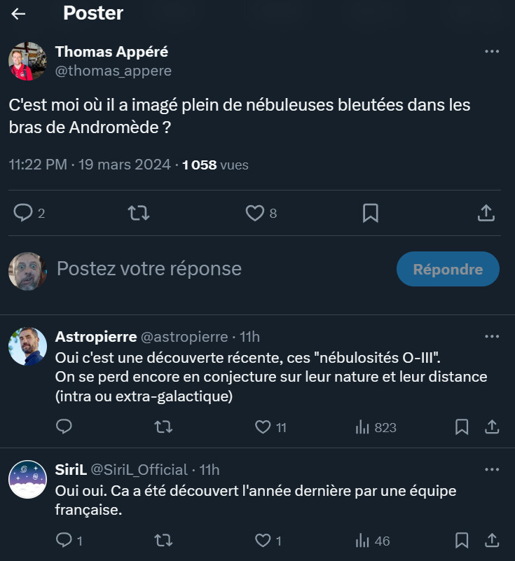Screen dimensions: 515x561
Task: Bookmark Thomas Appéré's main post
Action: pos(371,213)
